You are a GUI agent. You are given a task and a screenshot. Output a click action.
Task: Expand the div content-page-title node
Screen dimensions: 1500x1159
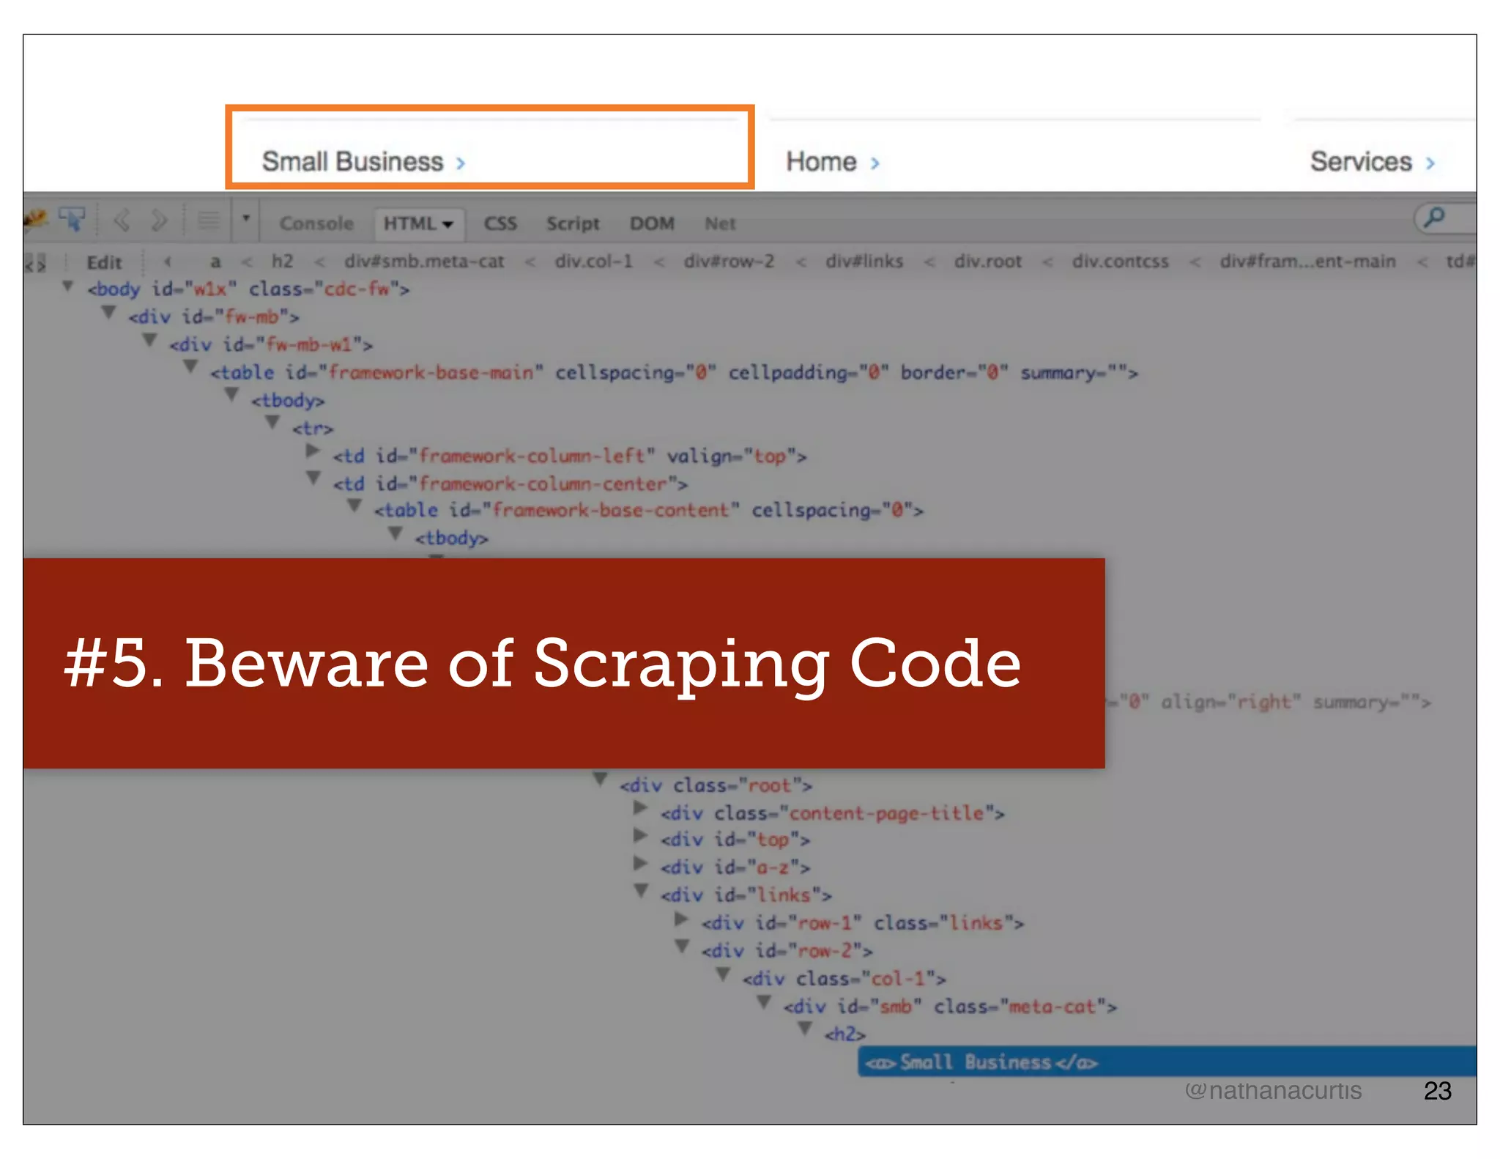[x=640, y=807]
